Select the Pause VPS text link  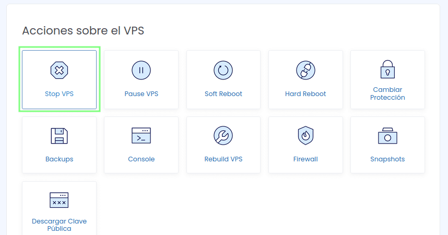pos(141,94)
